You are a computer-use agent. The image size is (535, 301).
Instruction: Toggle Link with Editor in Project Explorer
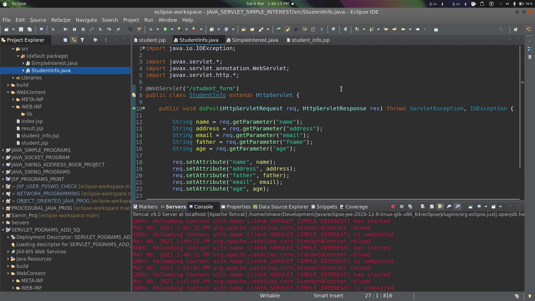point(74,40)
